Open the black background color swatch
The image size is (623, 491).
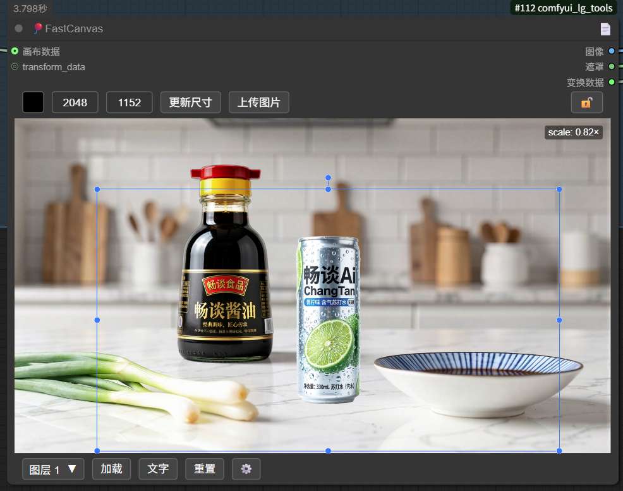click(33, 102)
